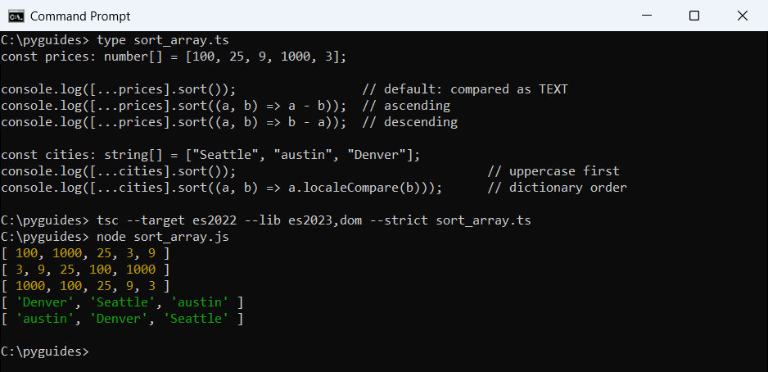Click output '[ 100, 1000, 25, 3, 9 ]'
Viewport: 768px width, 372px height.
coord(85,253)
